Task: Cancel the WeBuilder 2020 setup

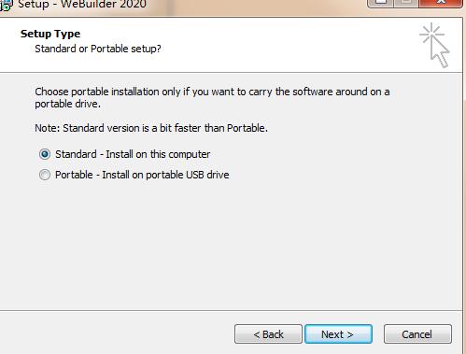Action: [x=417, y=334]
